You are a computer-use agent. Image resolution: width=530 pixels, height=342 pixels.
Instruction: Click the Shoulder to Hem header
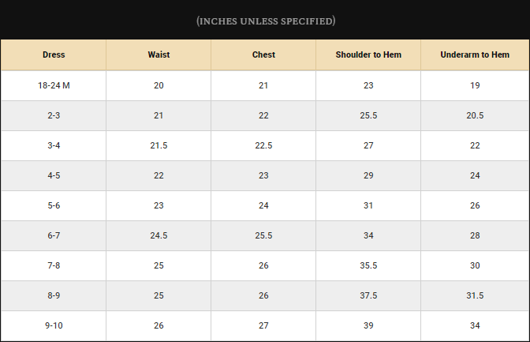coord(368,54)
